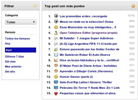
Task: Click the 378 points value
Action: pos(132,54)
